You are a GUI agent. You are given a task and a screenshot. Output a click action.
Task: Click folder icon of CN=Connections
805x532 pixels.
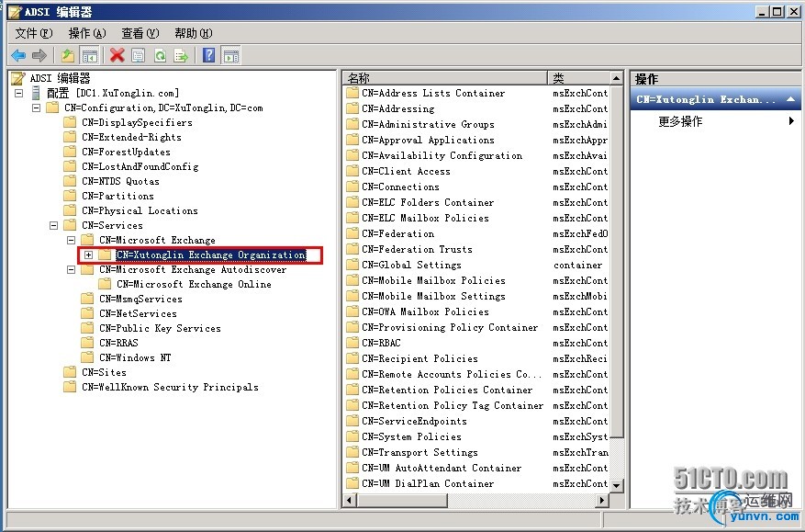352,187
